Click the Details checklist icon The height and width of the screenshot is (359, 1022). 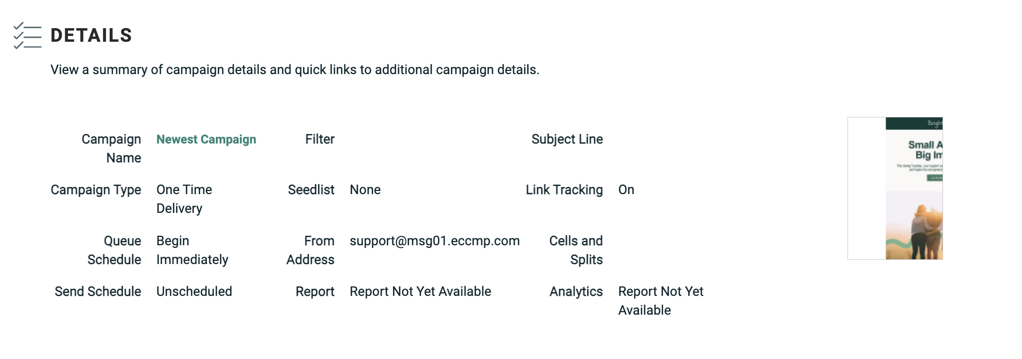pos(27,35)
